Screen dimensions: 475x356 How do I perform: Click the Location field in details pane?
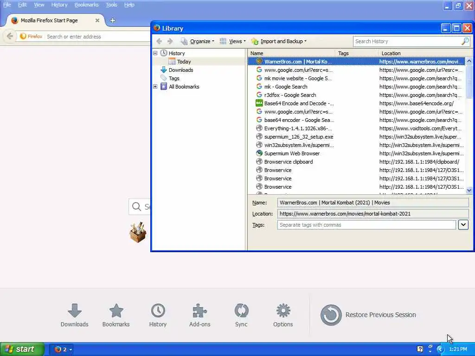(373, 214)
